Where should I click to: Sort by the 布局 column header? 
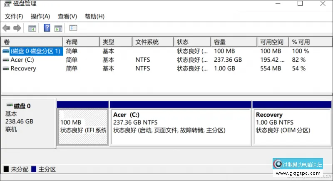click(81, 42)
